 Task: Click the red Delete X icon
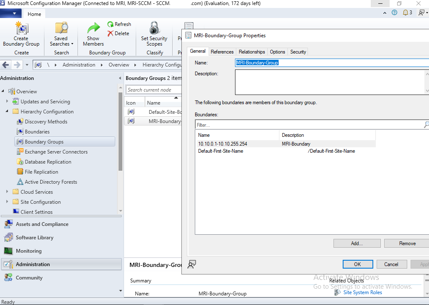pos(110,33)
